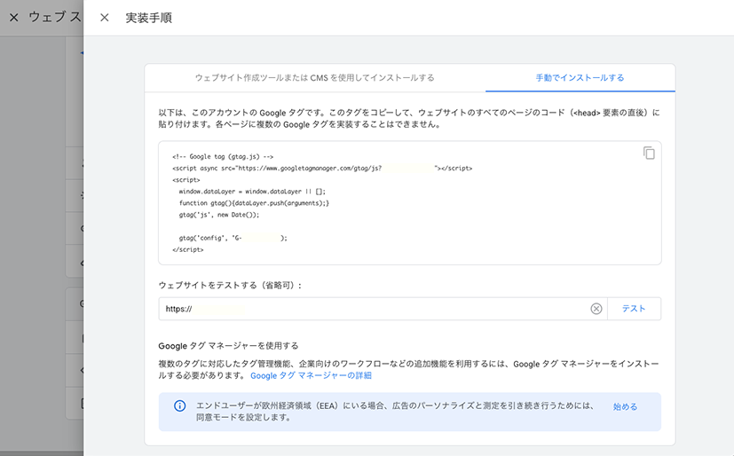Focus the https:// website URL input
This screenshot has height=456, width=734.
[373, 309]
